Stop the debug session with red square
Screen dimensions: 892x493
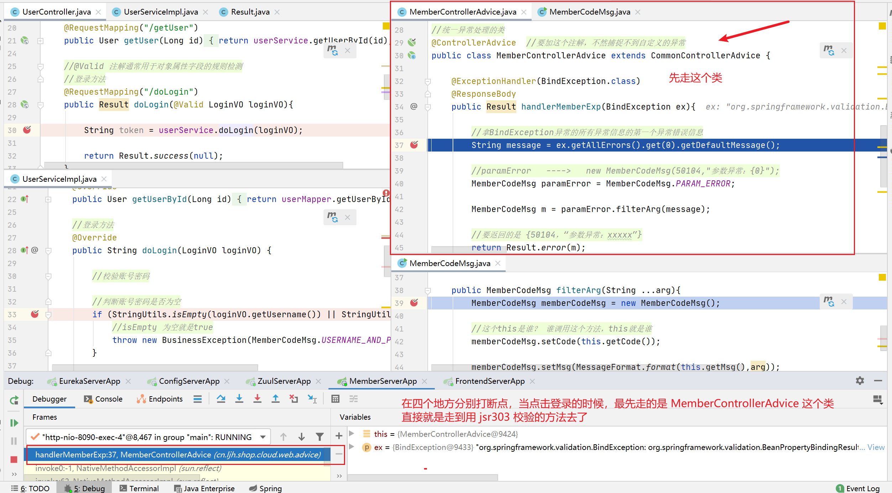tap(14, 460)
